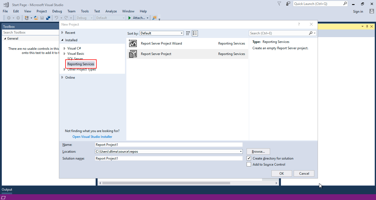Click the Quick Launch magnifier icon

point(345,4)
